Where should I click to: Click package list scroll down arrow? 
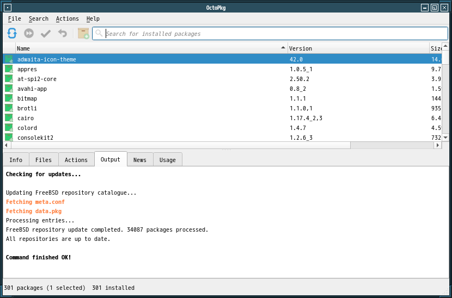(x=445, y=138)
